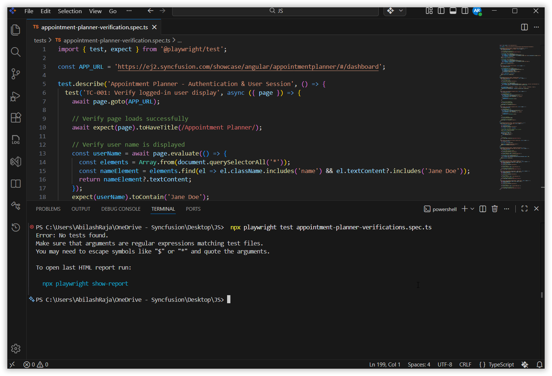The width and height of the screenshot is (552, 376).
Task: Maximize the terminal panel size
Action: tap(525, 208)
